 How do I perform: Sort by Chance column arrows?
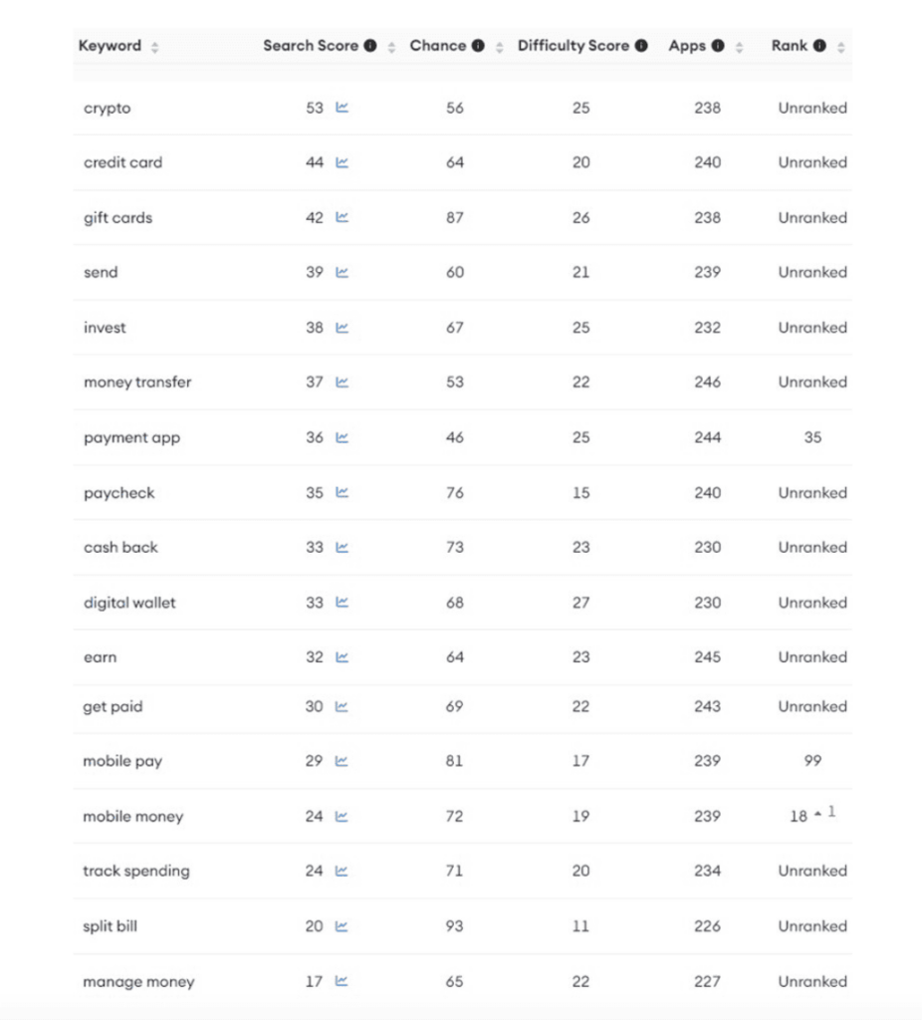click(x=500, y=47)
